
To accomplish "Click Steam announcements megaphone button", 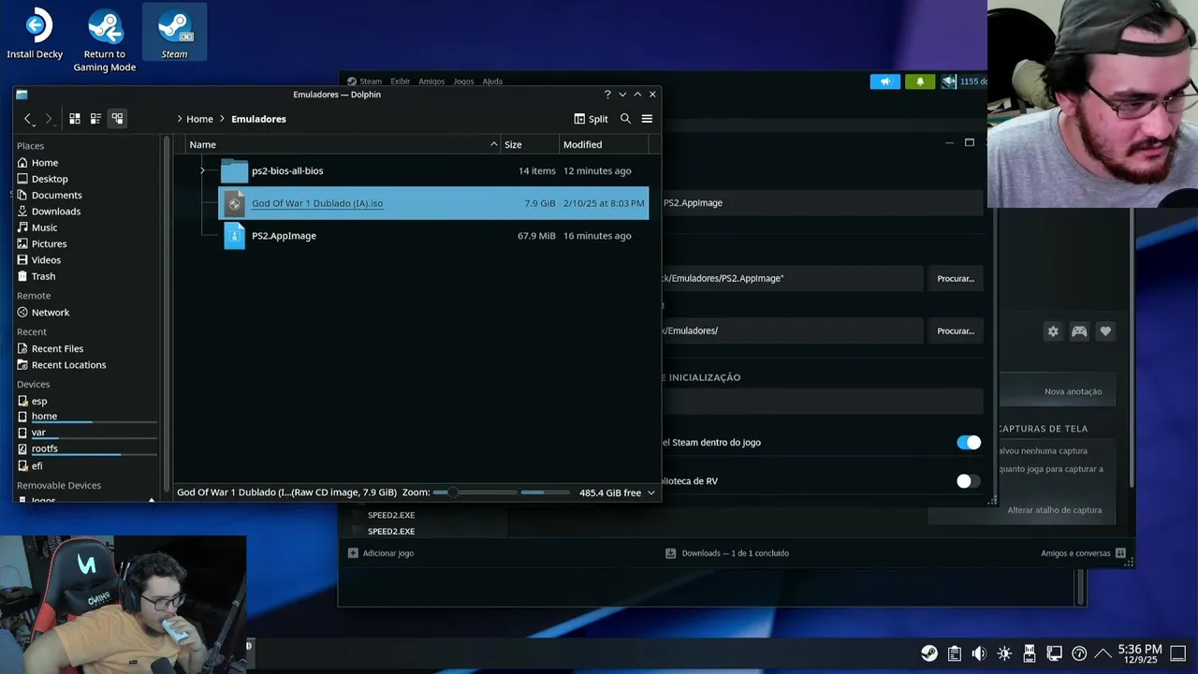I will coord(884,81).
